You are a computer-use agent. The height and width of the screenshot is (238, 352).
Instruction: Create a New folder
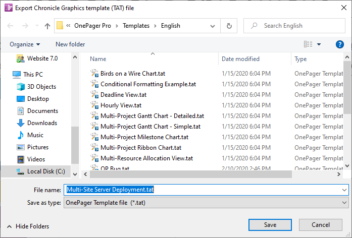click(x=70, y=44)
